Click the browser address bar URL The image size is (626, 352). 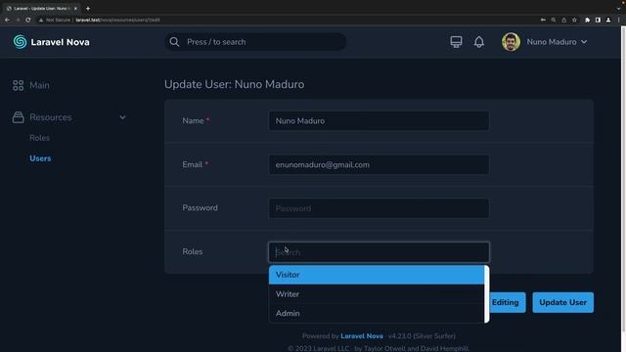point(117,20)
